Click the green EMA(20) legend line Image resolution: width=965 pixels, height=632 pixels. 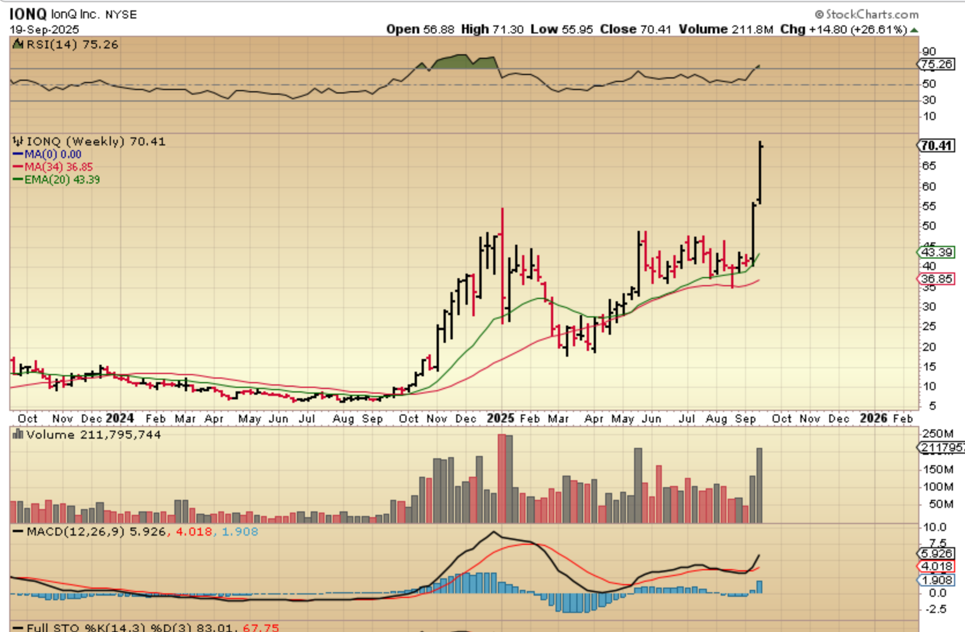18,180
